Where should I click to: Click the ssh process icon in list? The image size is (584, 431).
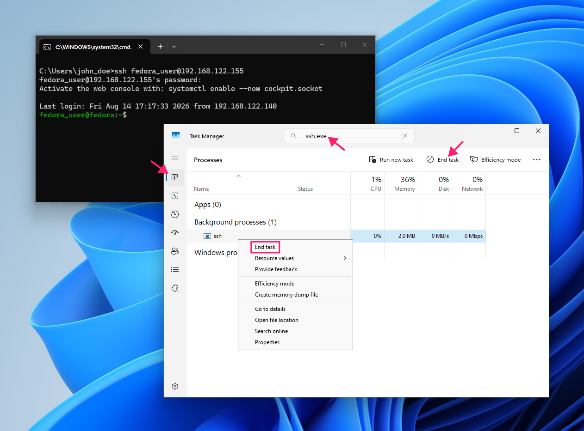click(207, 236)
